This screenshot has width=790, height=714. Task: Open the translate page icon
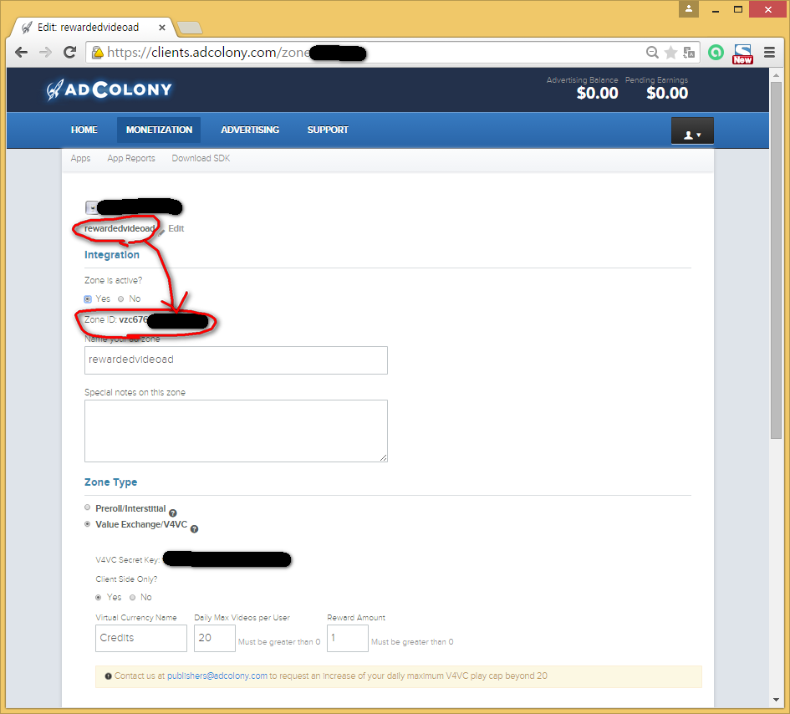(689, 53)
